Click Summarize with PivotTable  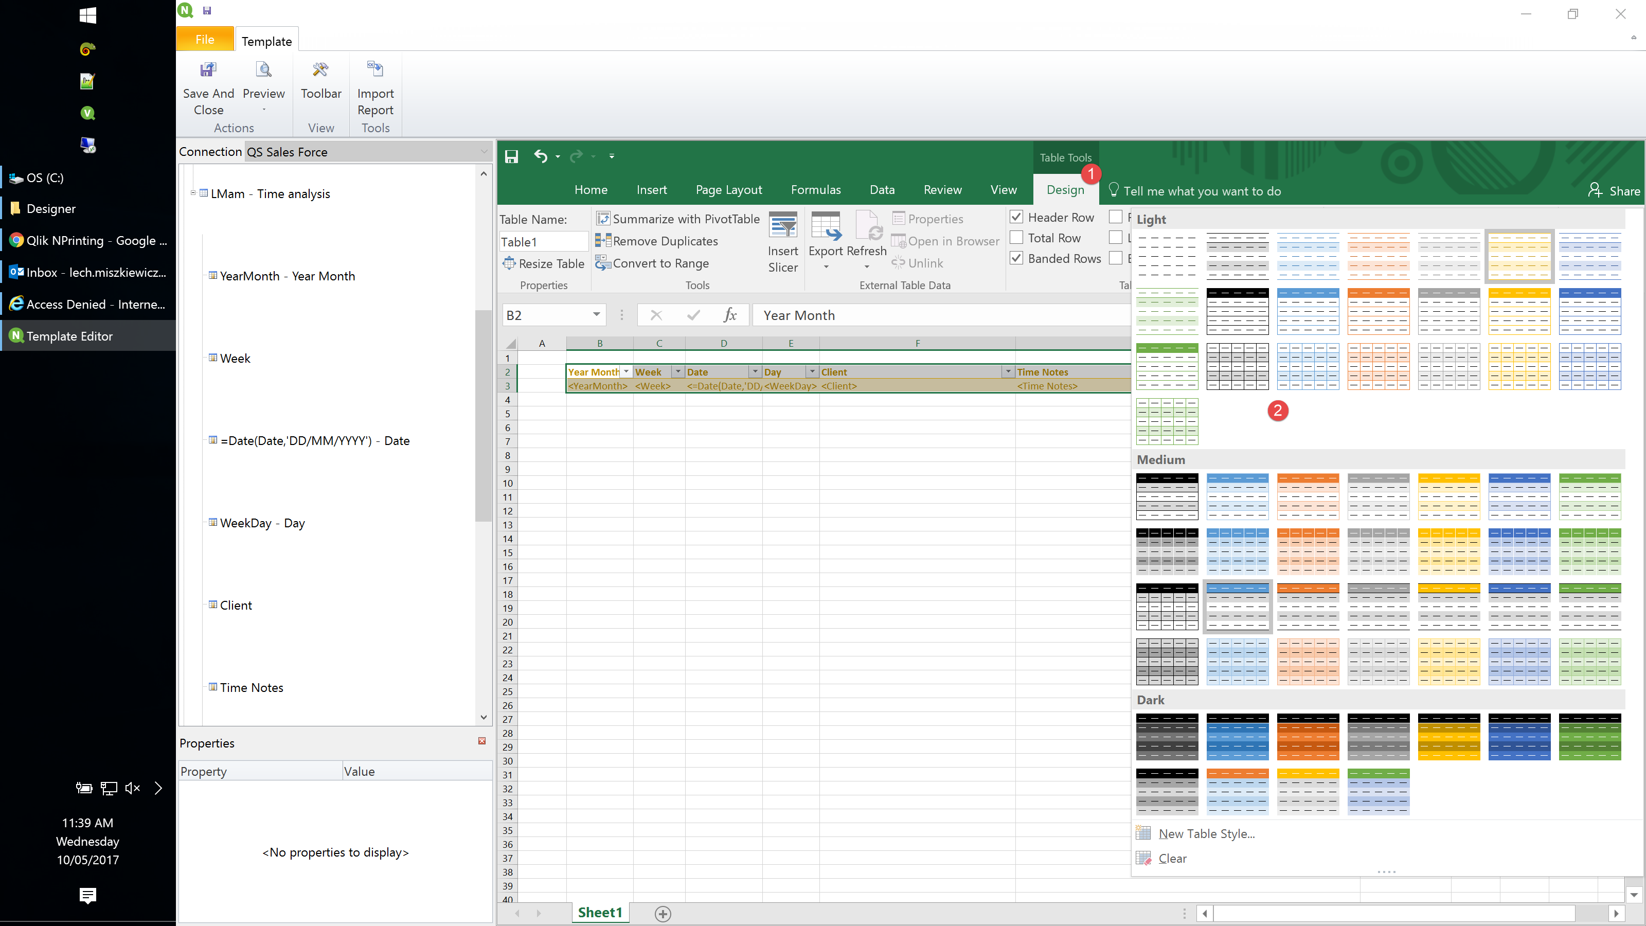coord(677,219)
